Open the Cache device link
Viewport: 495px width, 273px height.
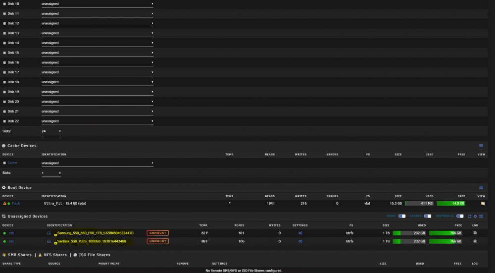click(12, 163)
